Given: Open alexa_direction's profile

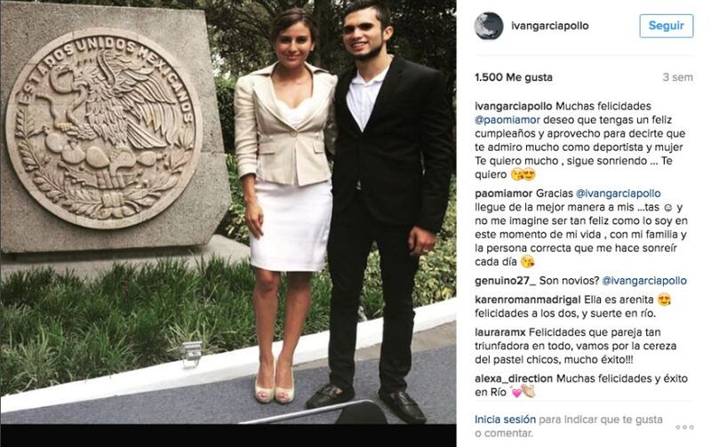Looking at the screenshot, I should click(514, 379).
